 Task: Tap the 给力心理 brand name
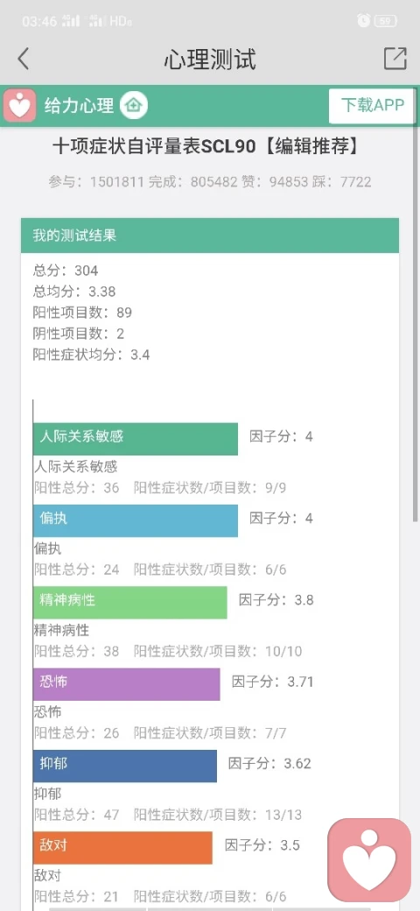(x=79, y=106)
